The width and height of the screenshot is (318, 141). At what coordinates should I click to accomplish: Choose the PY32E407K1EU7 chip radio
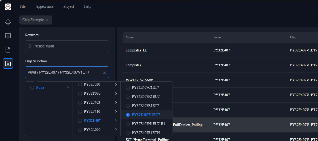coord(128,97)
